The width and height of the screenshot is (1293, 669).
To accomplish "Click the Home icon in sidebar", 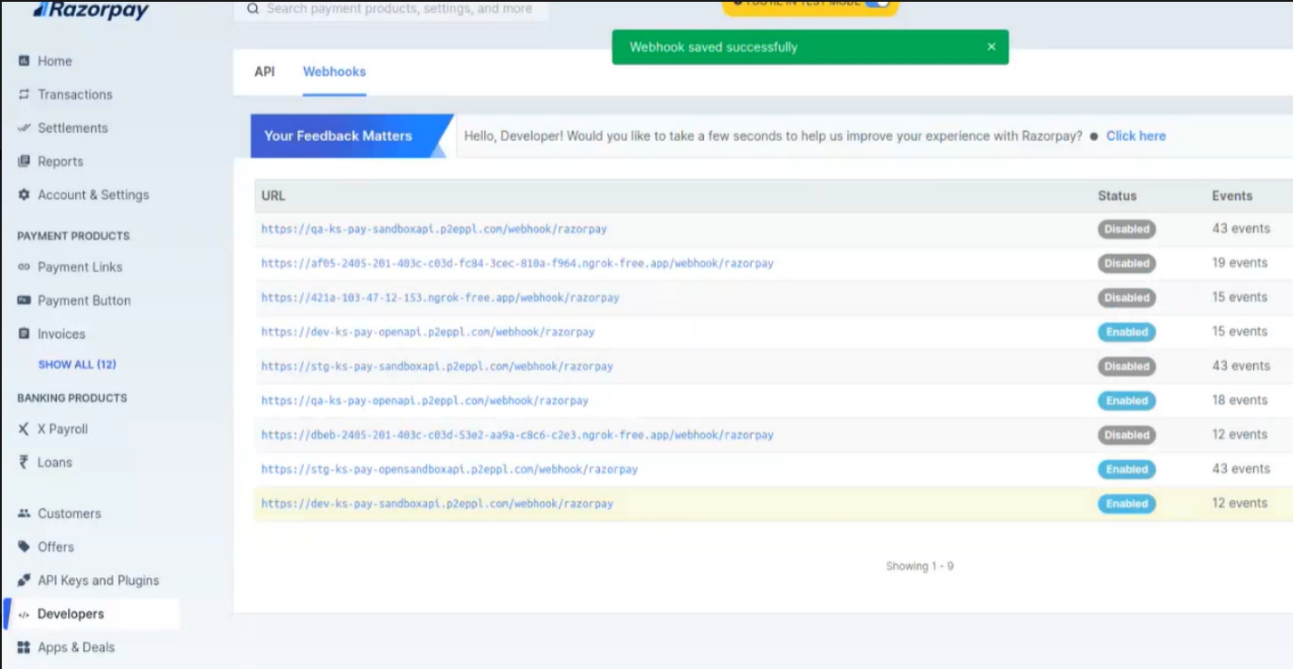I will tap(24, 61).
